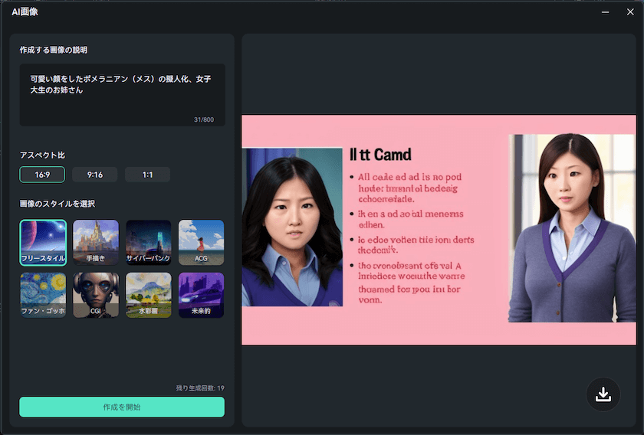The width and height of the screenshot is (644, 435).
Task: Click the 作成を開始 button
Action: [x=122, y=407]
